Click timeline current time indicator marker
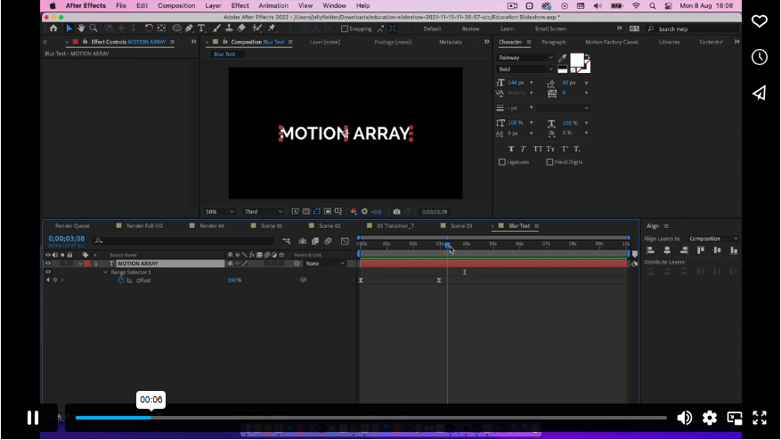This screenshot has height=440, width=781. [x=447, y=244]
